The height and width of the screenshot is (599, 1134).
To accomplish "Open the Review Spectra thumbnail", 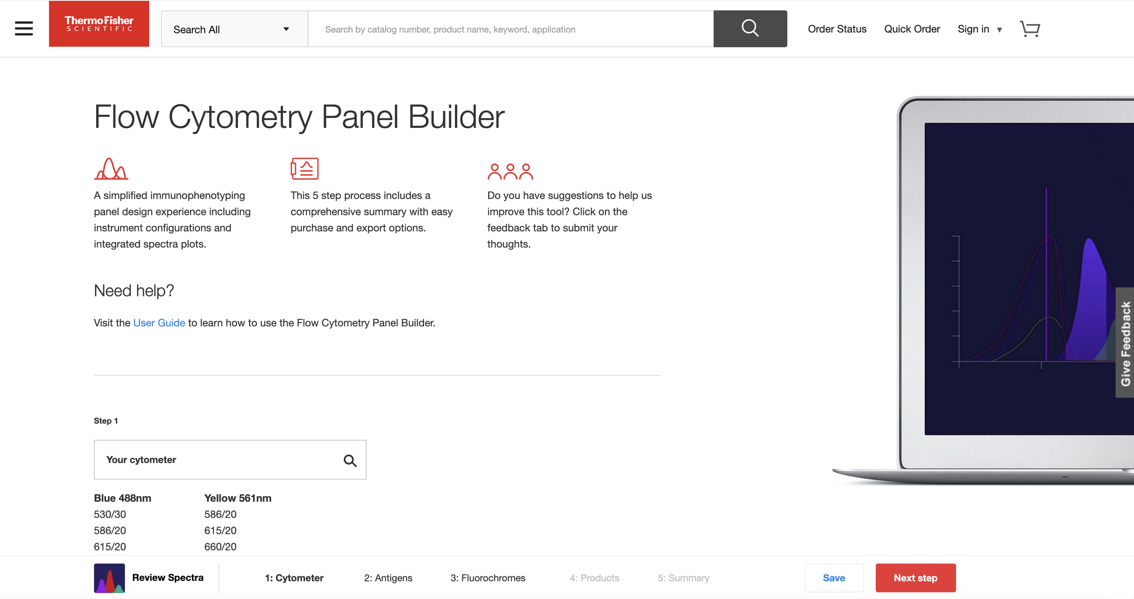I will click(x=109, y=578).
